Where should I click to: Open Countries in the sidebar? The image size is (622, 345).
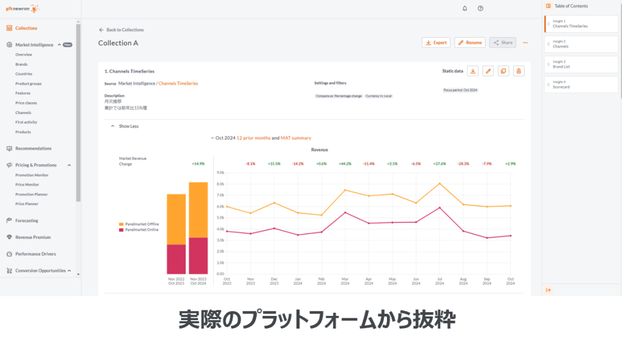[24, 73]
